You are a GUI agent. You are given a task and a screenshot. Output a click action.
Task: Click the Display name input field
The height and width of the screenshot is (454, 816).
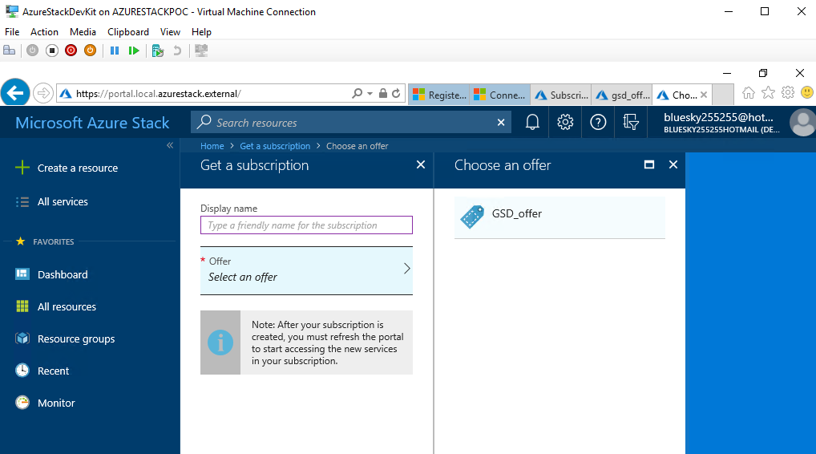click(306, 225)
